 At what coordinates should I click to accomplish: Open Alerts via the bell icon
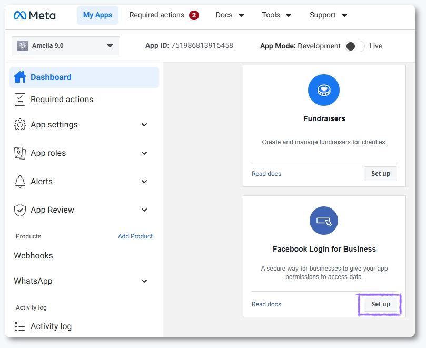(19, 182)
